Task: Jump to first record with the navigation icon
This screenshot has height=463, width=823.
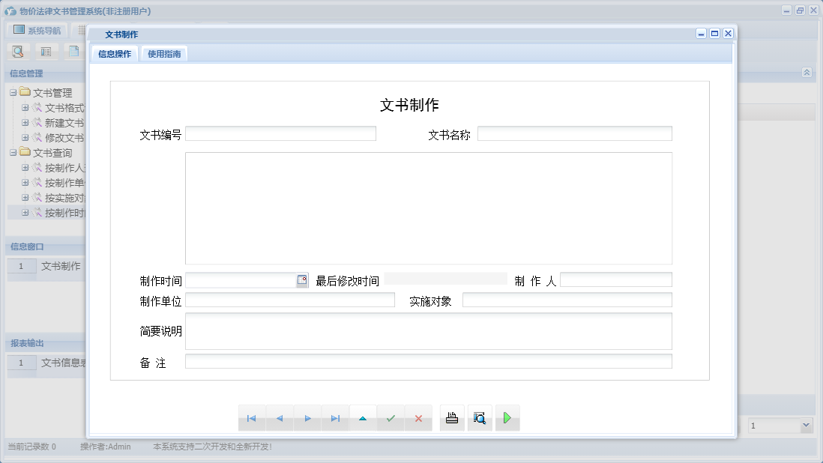Action: pyautogui.click(x=252, y=418)
